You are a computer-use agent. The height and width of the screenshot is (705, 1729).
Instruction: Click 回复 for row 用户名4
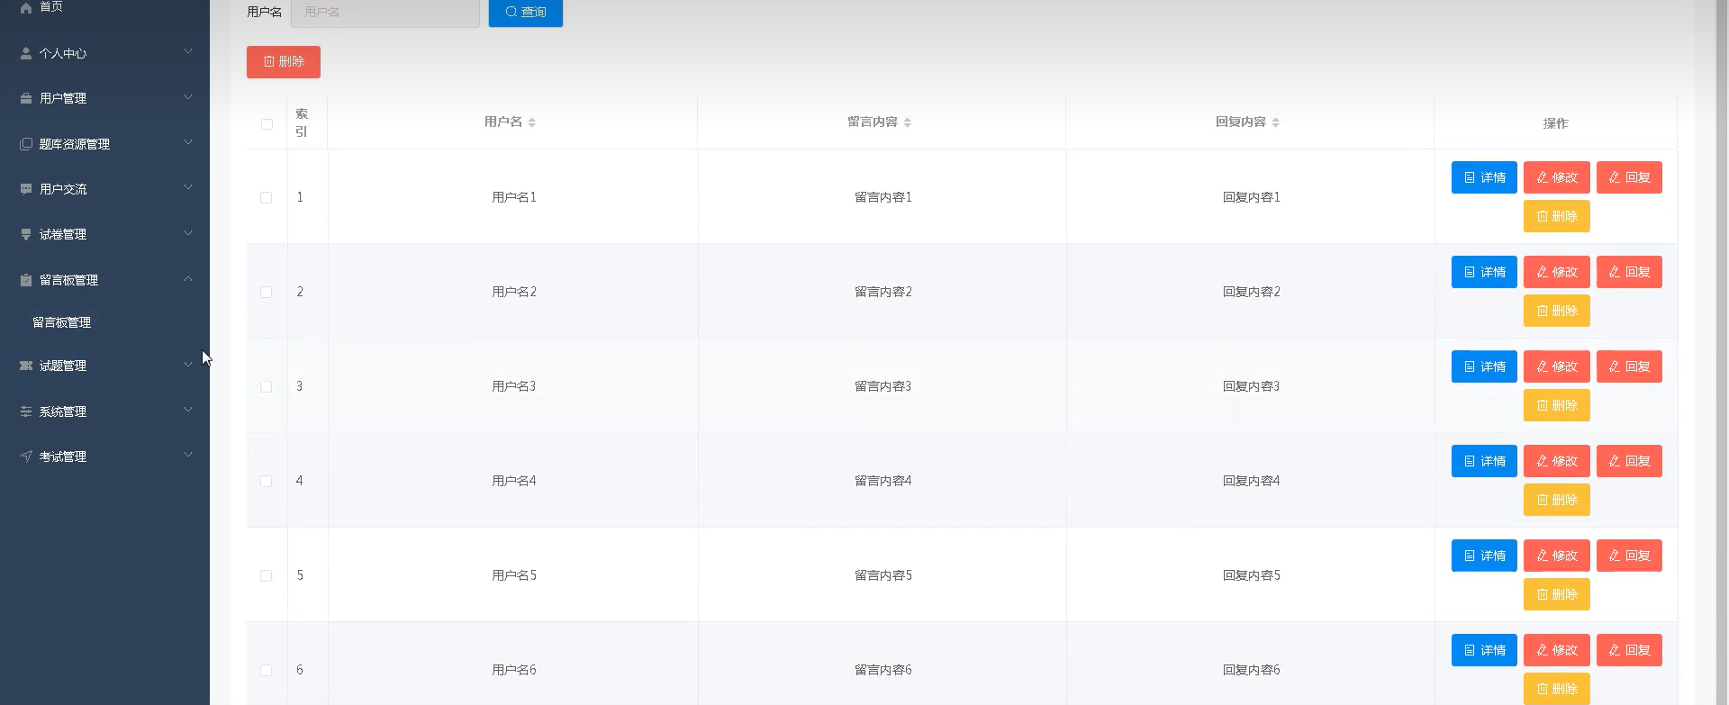[x=1629, y=461]
